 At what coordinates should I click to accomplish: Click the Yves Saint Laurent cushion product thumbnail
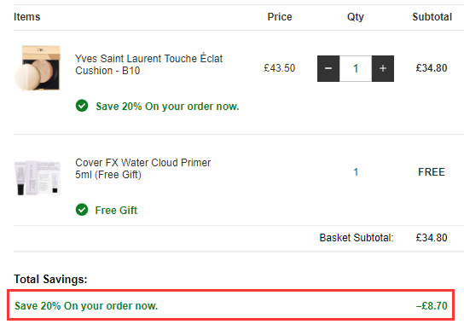tap(38, 67)
